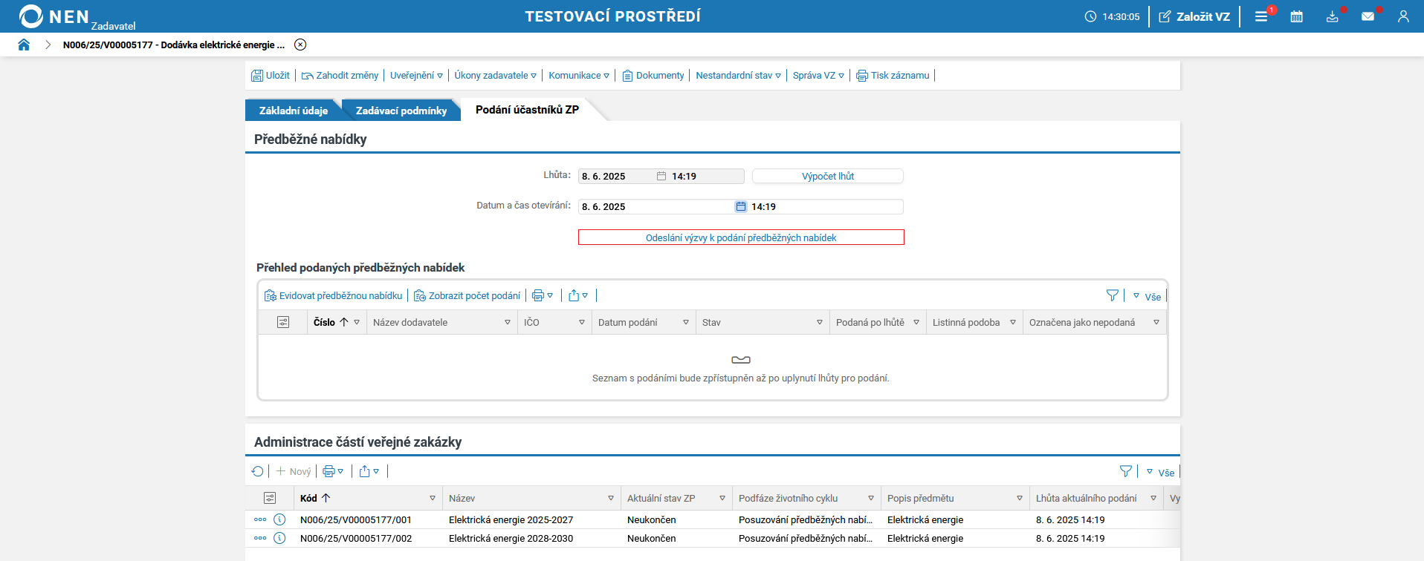Click the Výpočet lhůt button

coord(827,176)
